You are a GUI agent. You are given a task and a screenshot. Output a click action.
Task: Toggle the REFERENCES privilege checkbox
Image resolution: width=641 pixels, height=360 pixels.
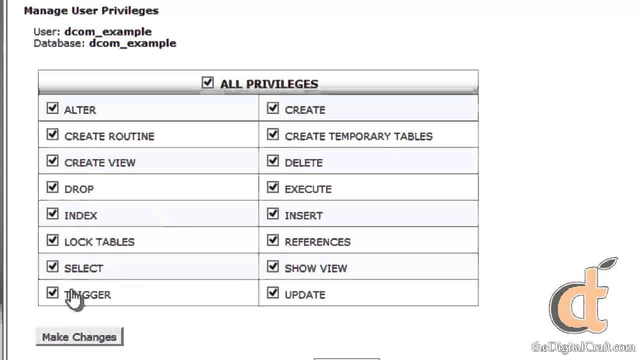point(273,240)
